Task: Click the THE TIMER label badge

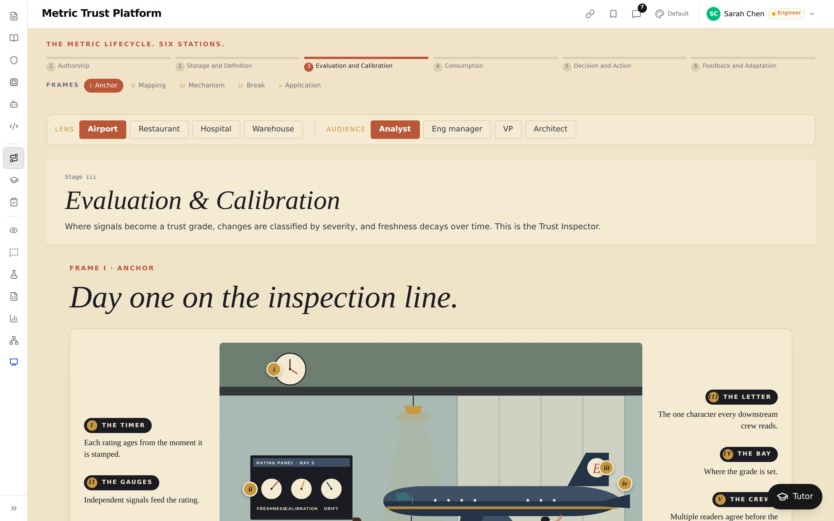Action: pos(118,425)
